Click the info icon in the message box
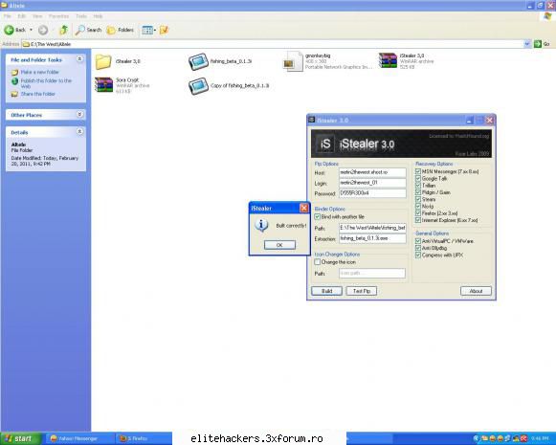This screenshot has width=556, height=445. [x=261, y=225]
